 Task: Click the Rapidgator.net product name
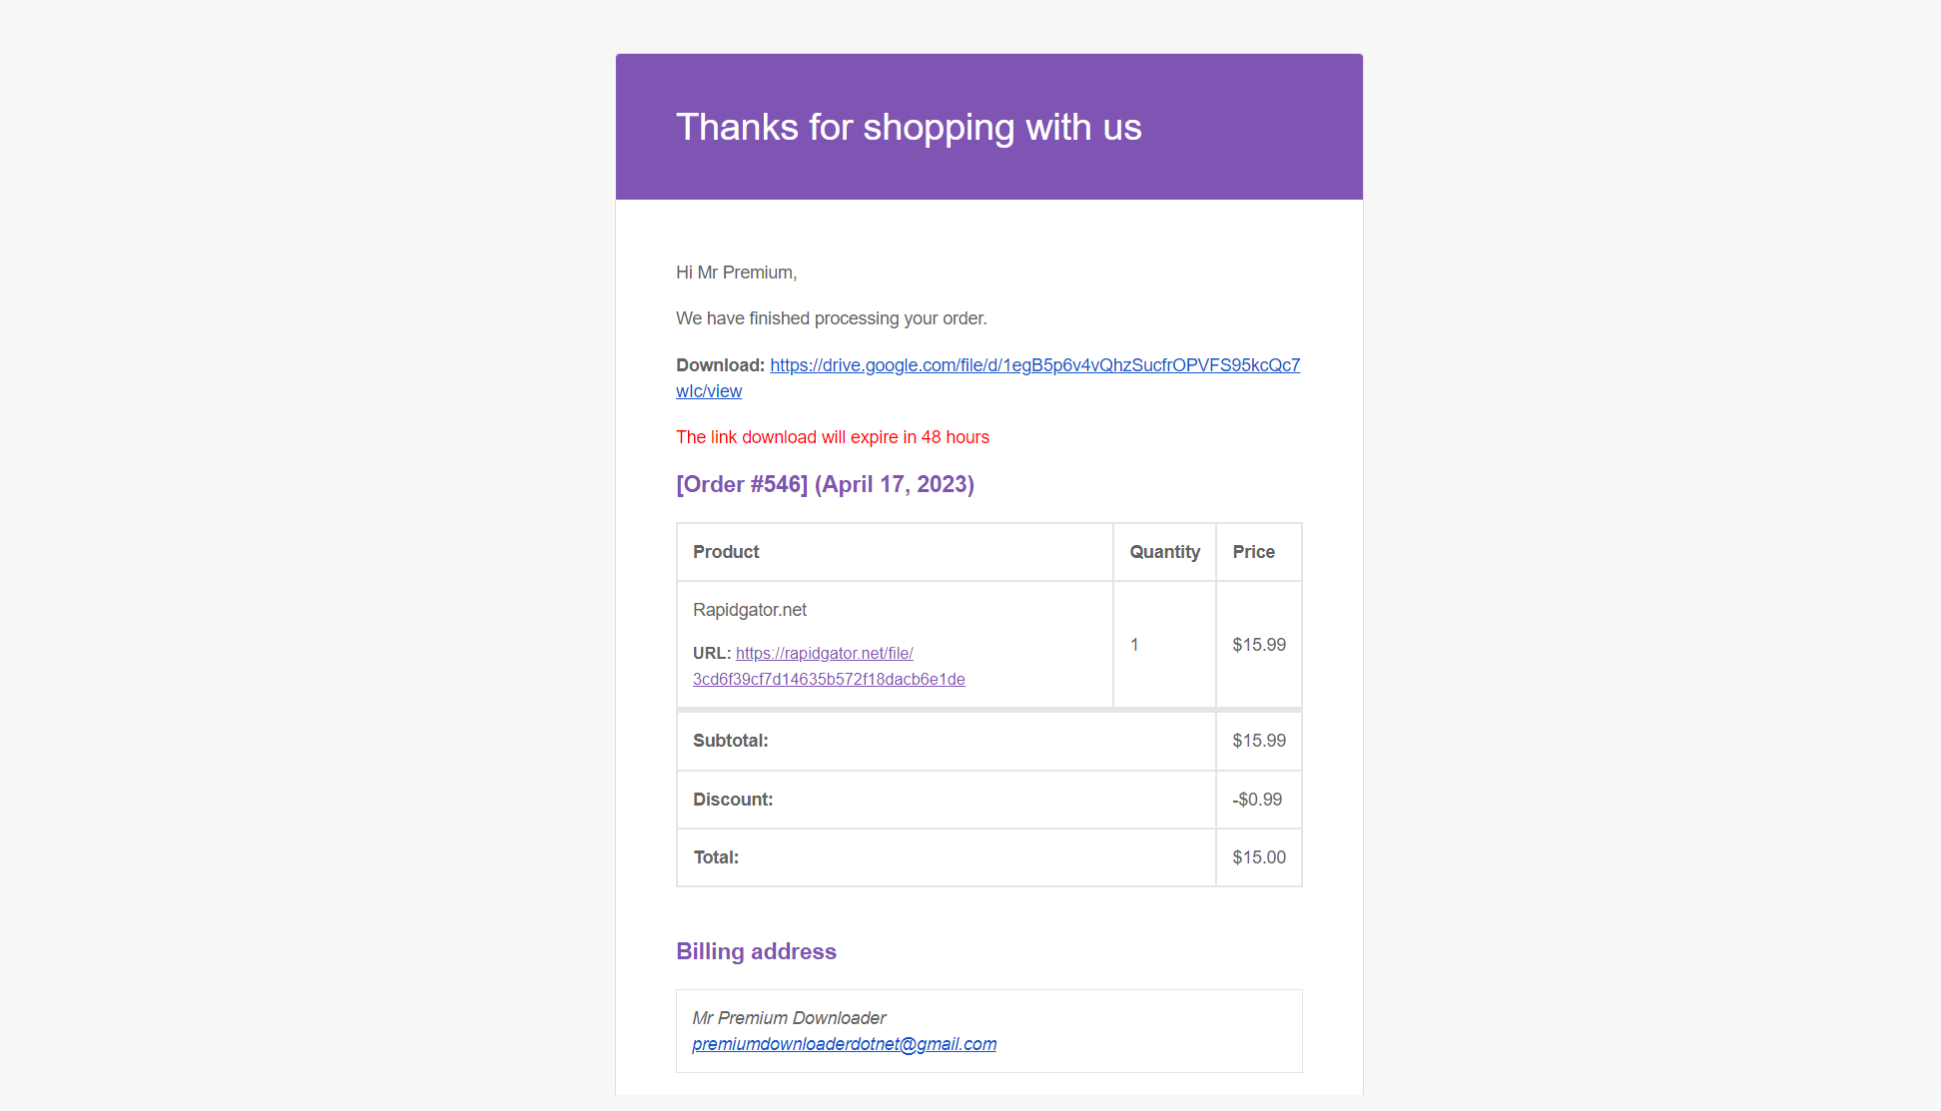point(750,610)
